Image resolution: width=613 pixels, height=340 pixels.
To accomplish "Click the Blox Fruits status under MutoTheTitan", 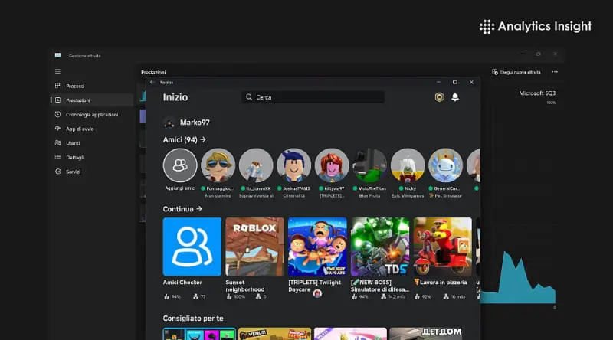I will pyautogui.click(x=369, y=196).
